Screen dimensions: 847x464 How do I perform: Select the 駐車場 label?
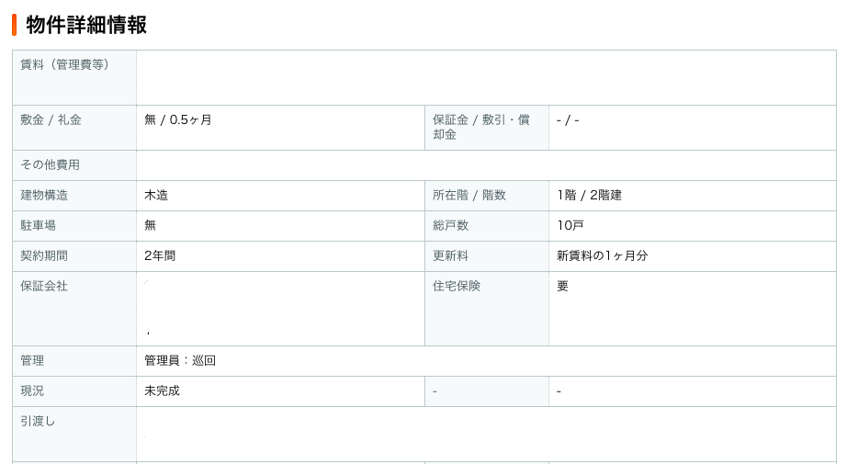(x=39, y=225)
